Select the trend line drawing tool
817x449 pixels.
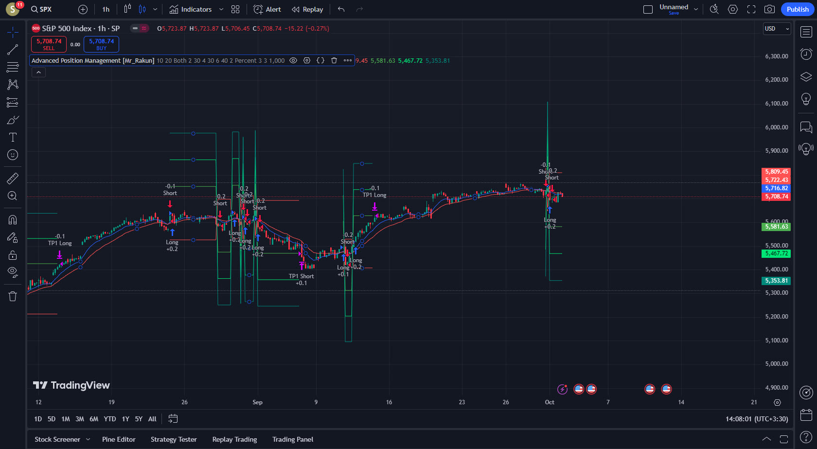pyautogui.click(x=13, y=50)
